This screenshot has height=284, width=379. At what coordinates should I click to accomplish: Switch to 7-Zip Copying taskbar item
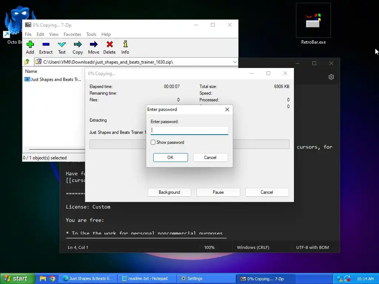click(x=265, y=279)
